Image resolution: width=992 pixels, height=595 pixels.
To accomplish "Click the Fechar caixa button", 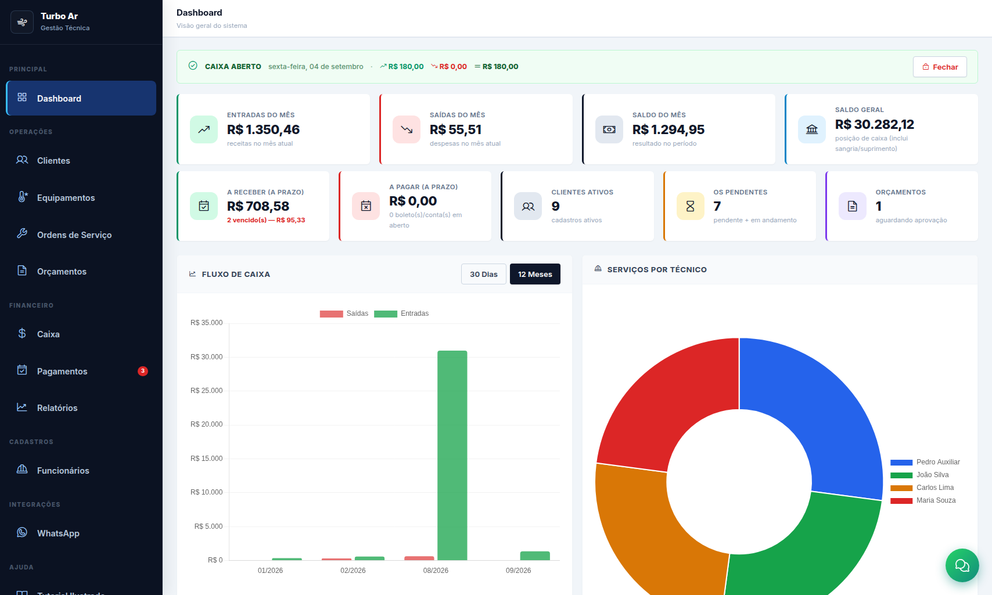I will [x=940, y=67].
